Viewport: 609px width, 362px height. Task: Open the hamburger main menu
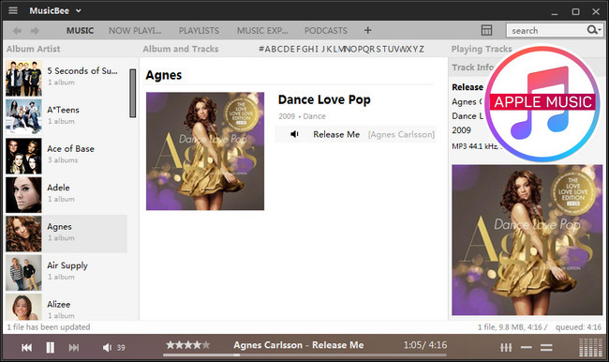click(13, 10)
